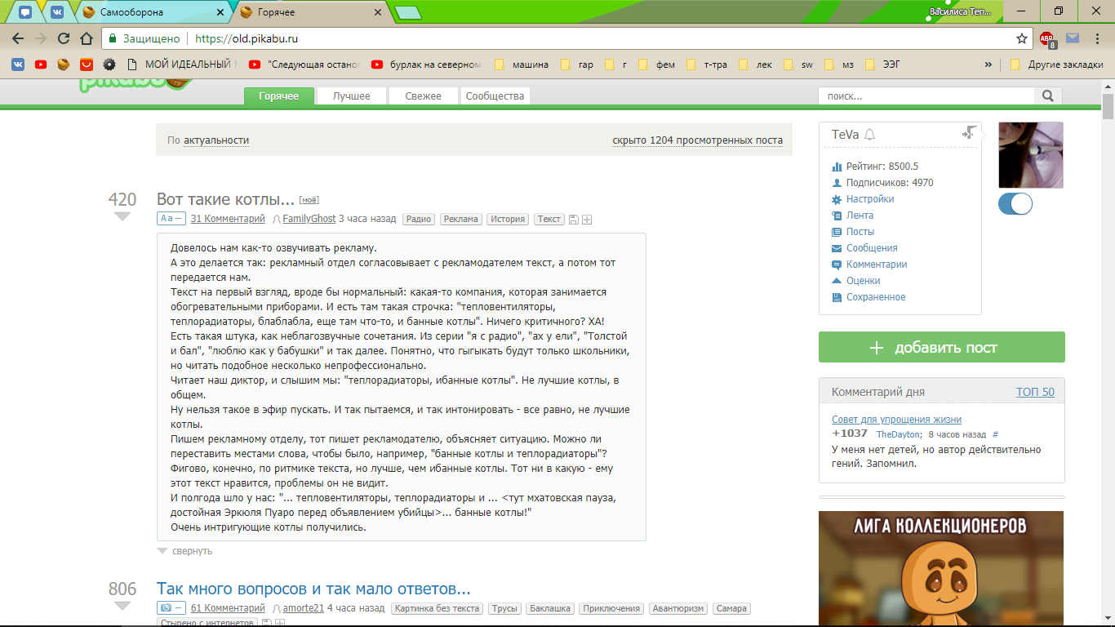Viewport: 1115px width, 627px height.
Task: Reload the page using the refresh icon
Action: click(x=64, y=38)
